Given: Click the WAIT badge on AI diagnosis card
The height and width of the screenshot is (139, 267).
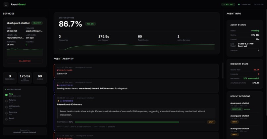Looking at the screenshot, I should click(x=211, y=122).
